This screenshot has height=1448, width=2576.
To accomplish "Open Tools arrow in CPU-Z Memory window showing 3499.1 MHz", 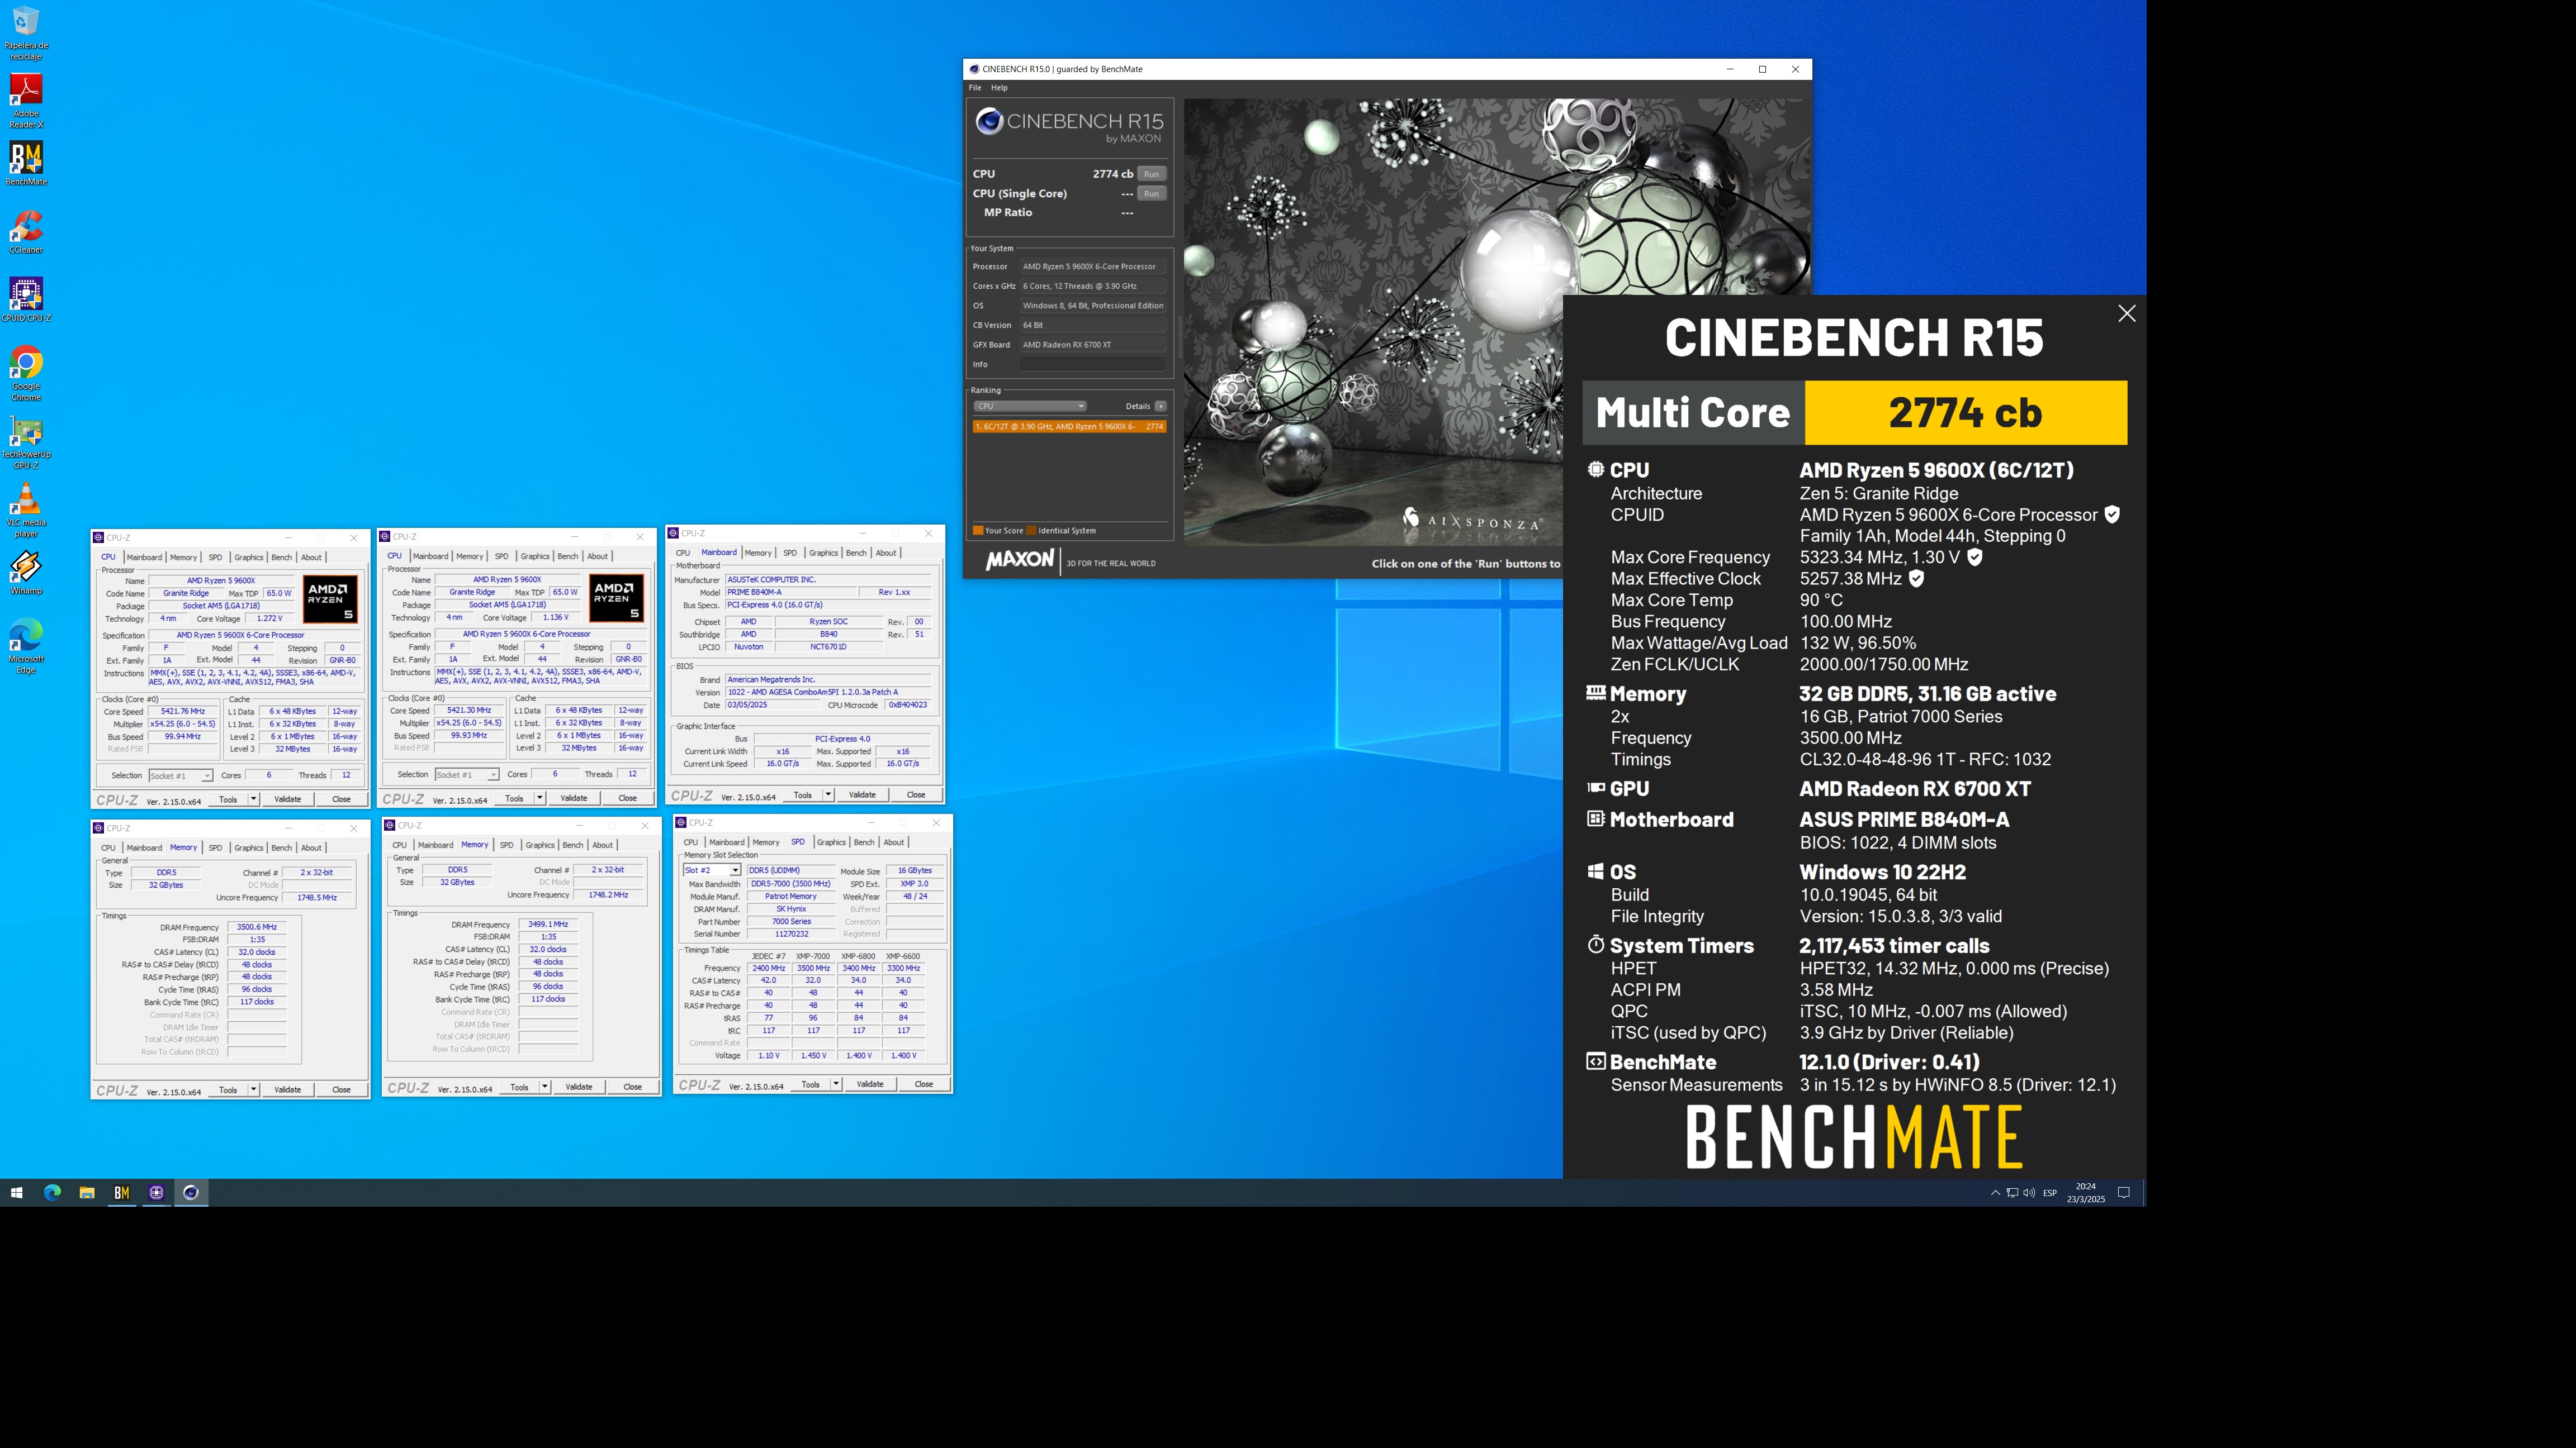I will (x=545, y=1087).
